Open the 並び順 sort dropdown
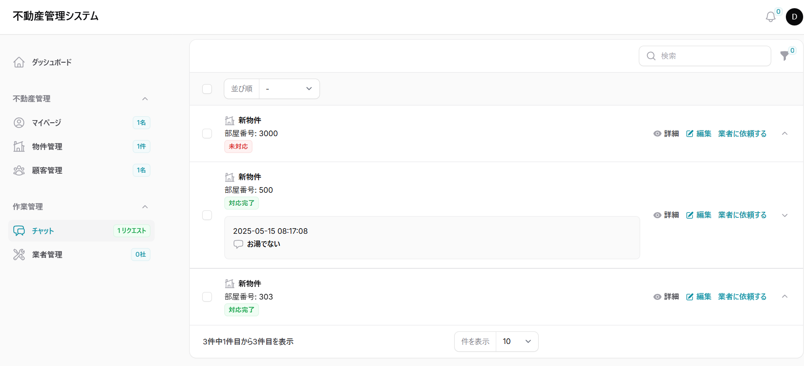 pos(289,89)
